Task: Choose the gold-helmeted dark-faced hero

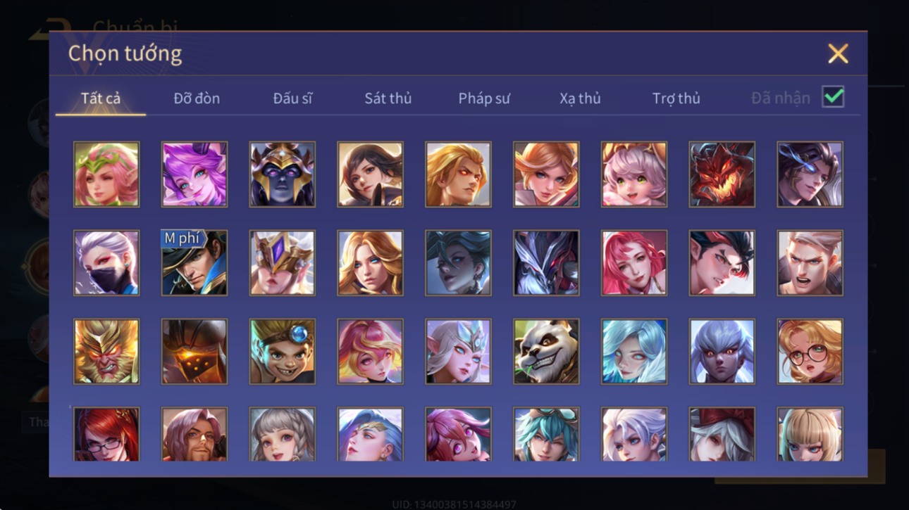Action: [x=282, y=174]
